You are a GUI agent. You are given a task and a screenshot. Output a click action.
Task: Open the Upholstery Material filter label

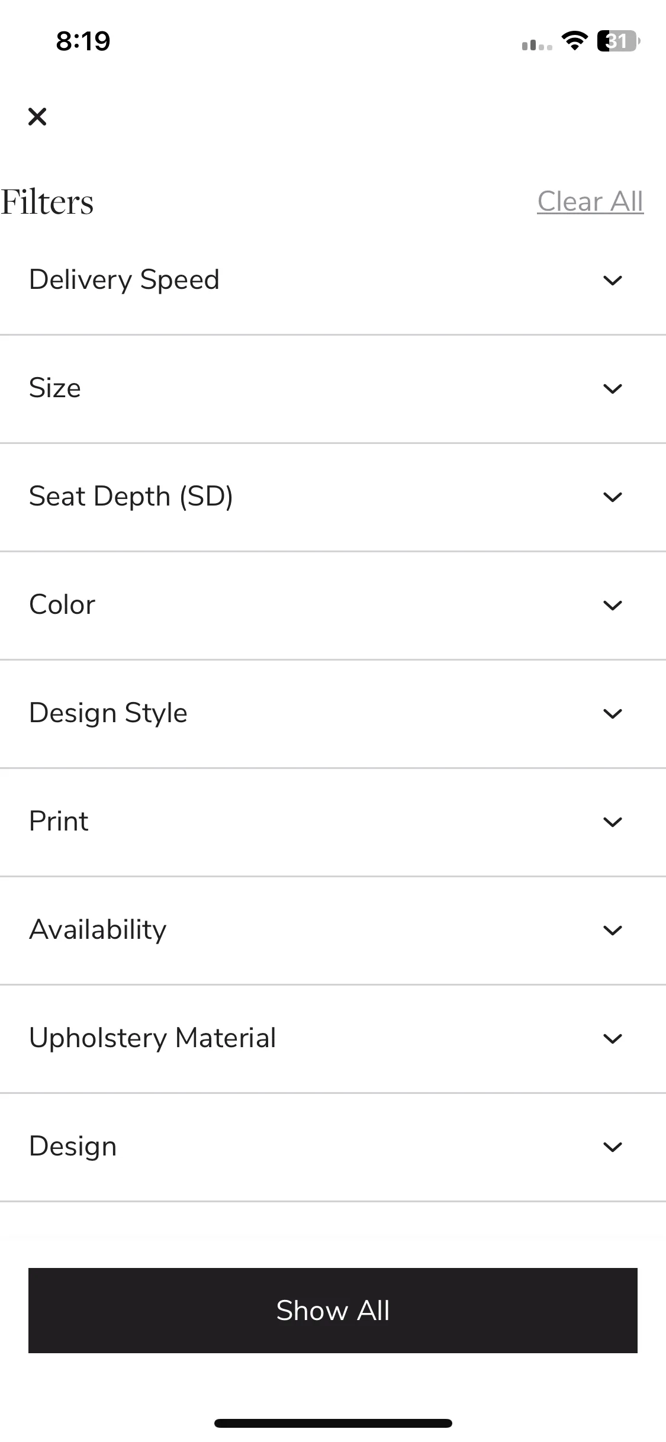153,1038
